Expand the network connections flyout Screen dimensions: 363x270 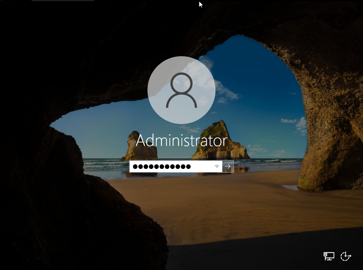329,256
